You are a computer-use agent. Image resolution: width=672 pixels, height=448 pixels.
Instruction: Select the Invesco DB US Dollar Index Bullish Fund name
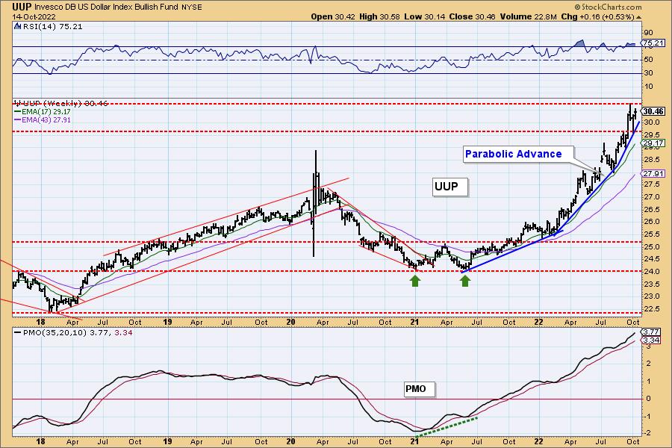pos(107,7)
